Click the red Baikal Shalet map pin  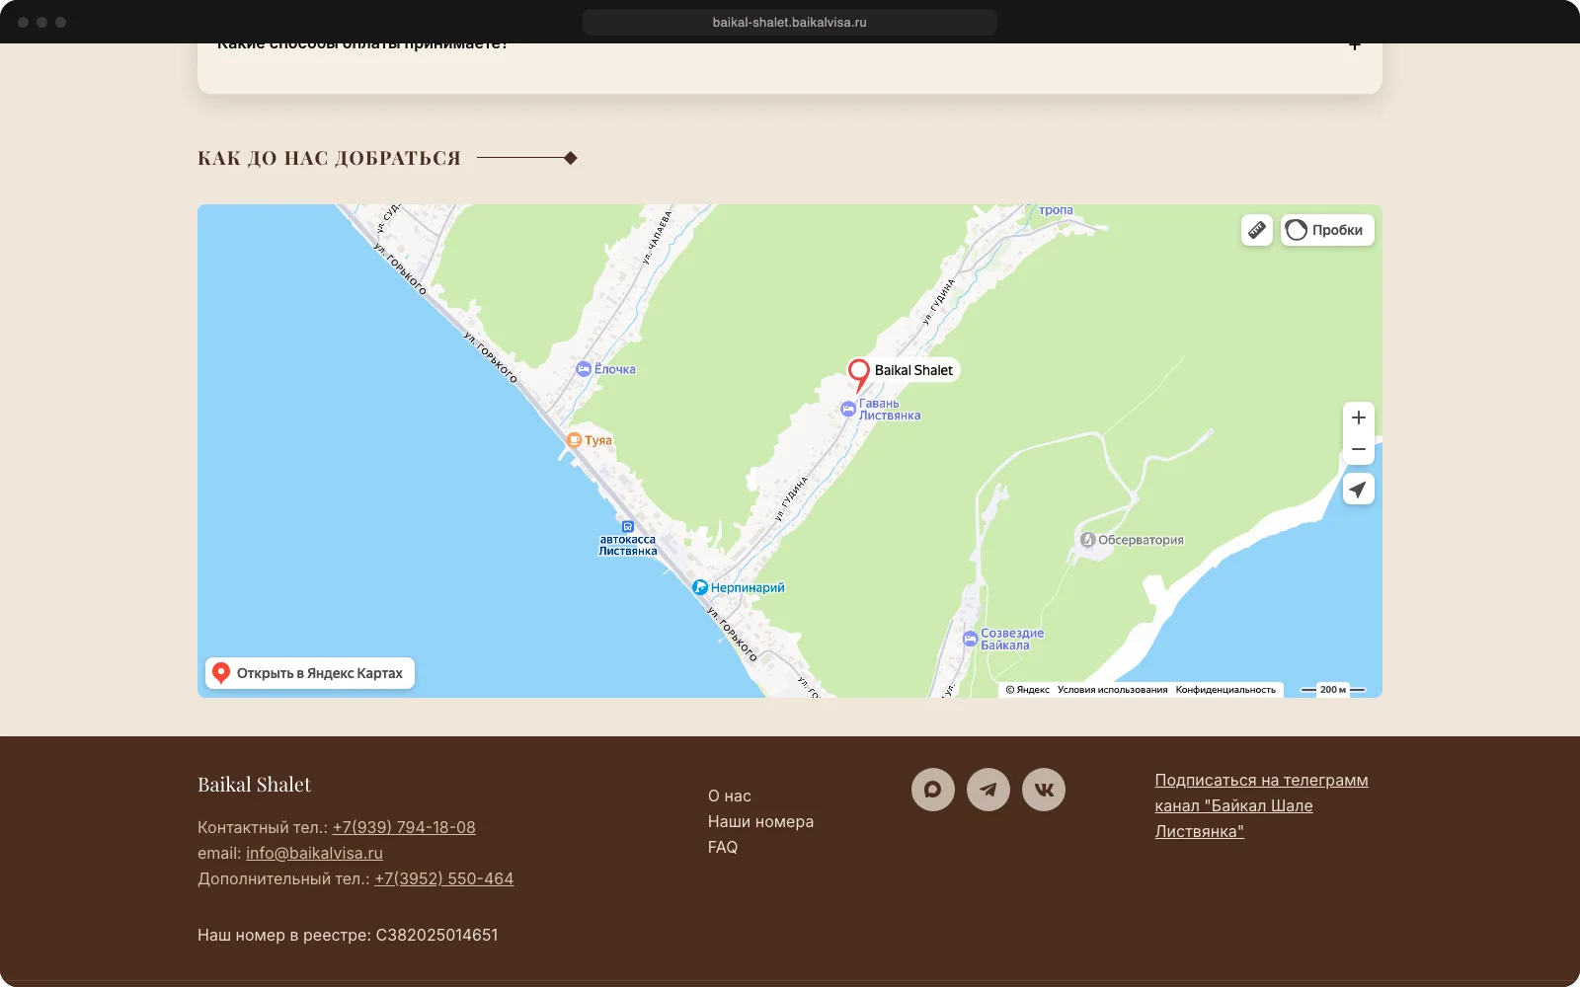[x=859, y=374]
